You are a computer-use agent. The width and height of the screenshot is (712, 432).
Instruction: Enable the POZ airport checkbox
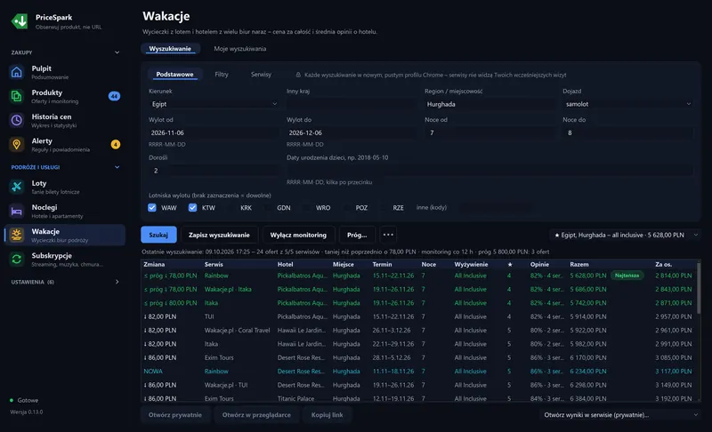tap(346, 208)
